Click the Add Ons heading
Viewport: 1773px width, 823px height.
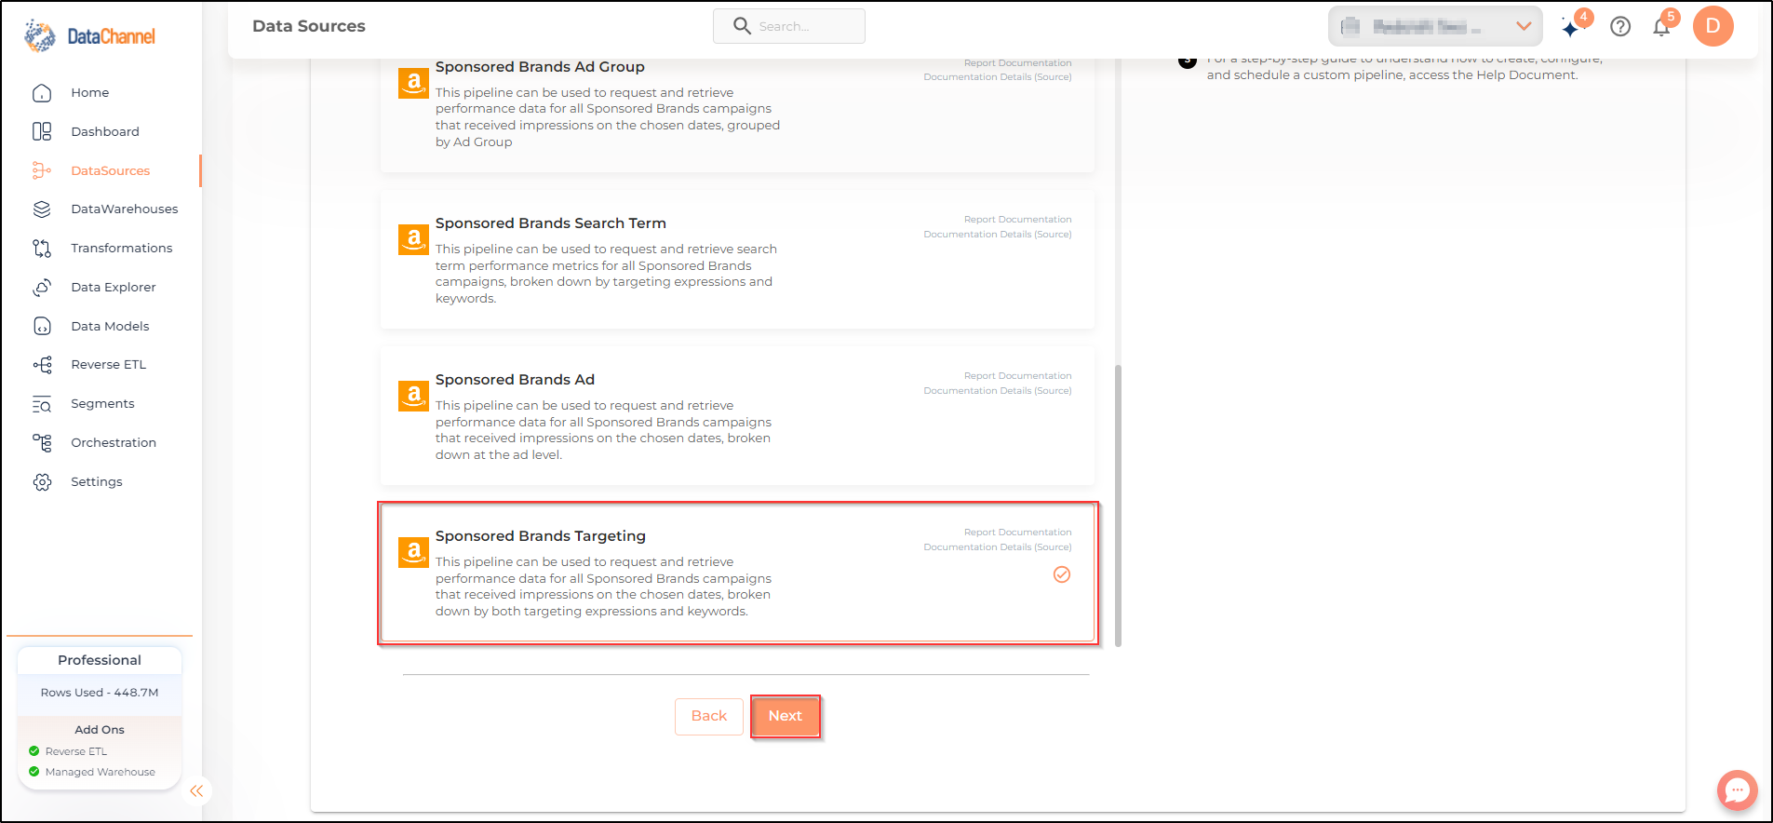[100, 730]
